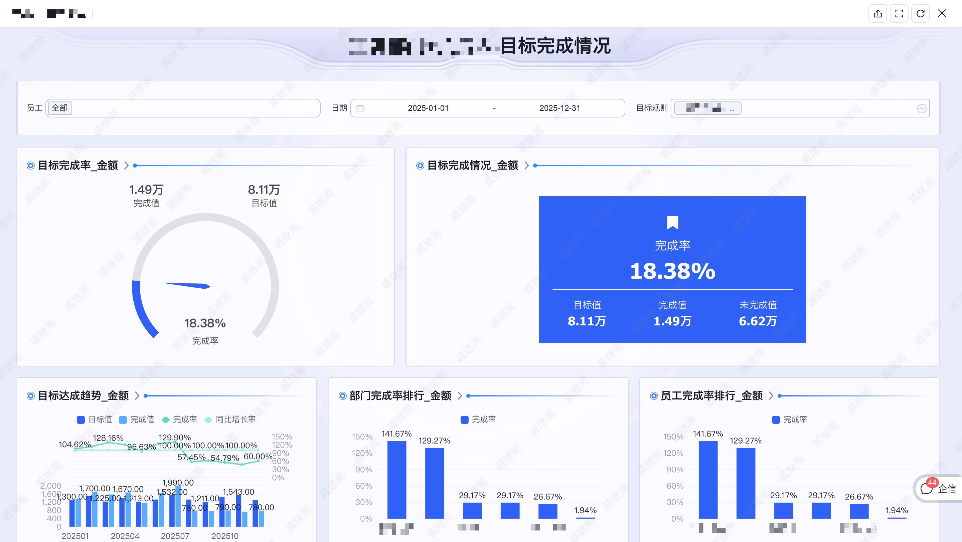Click the 202507 axis label in trend chart
Image resolution: width=962 pixels, height=542 pixels.
175,536
